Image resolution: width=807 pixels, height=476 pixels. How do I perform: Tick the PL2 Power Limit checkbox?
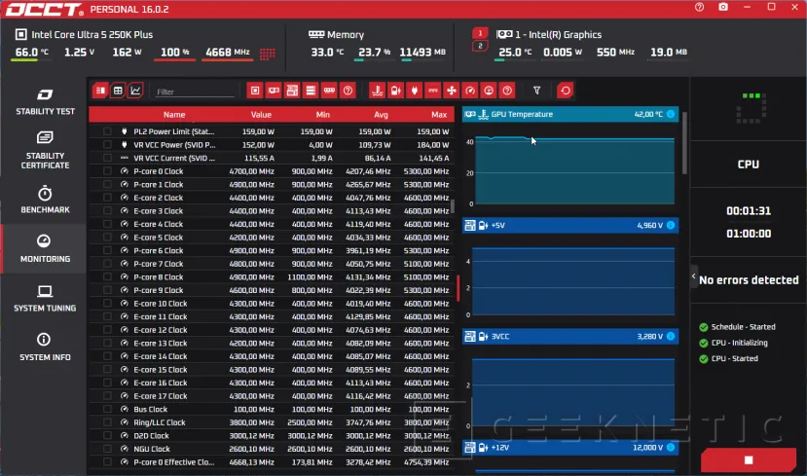pyautogui.click(x=107, y=130)
